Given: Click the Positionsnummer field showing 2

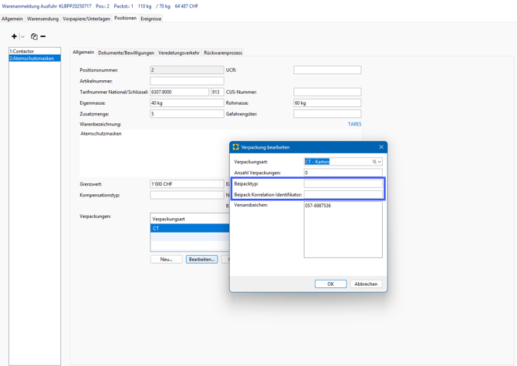Looking at the screenshot, I should [187, 70].
